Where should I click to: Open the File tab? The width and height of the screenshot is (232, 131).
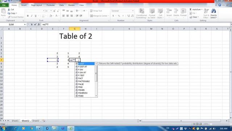point(4,5)
